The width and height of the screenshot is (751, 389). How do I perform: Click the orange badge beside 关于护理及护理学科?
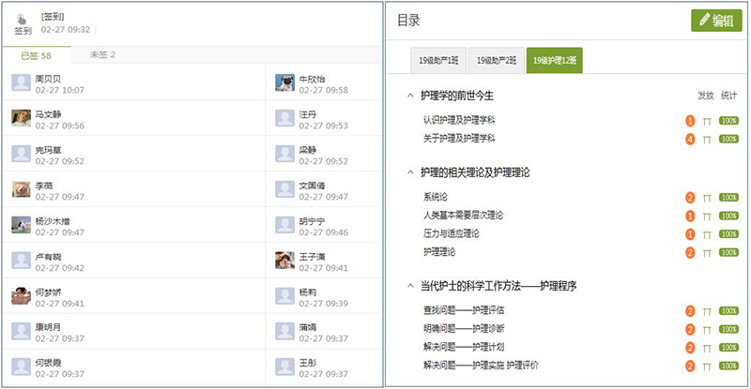690,139
